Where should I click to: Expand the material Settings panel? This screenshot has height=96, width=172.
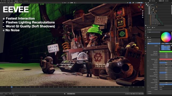pos(150,93)
